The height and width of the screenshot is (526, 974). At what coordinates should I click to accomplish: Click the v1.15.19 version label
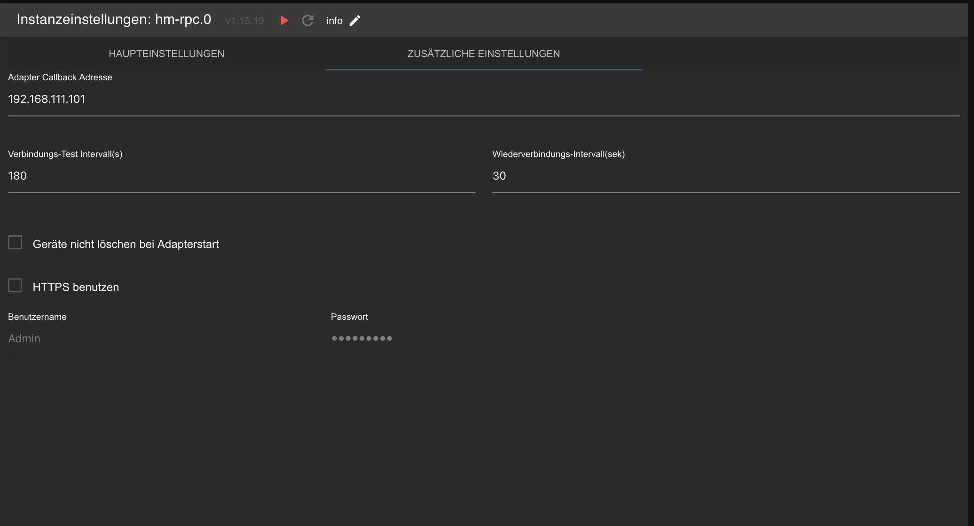(x=244, y=21)
